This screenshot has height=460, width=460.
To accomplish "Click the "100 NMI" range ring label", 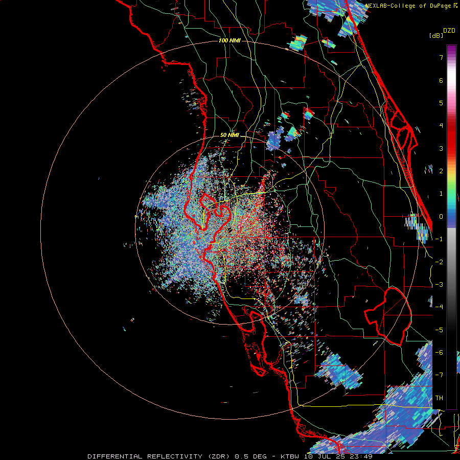I will point(229,40).
